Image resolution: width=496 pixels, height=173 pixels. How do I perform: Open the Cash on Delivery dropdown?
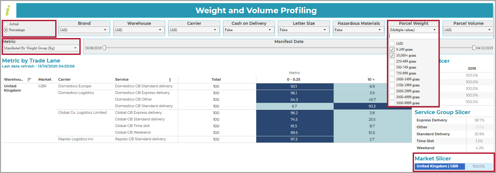pyautogui.click(x=249, y=30)
